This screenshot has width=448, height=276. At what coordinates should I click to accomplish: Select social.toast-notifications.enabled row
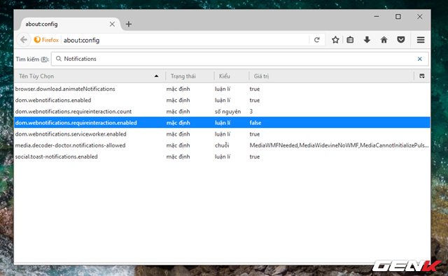(223, 157)
